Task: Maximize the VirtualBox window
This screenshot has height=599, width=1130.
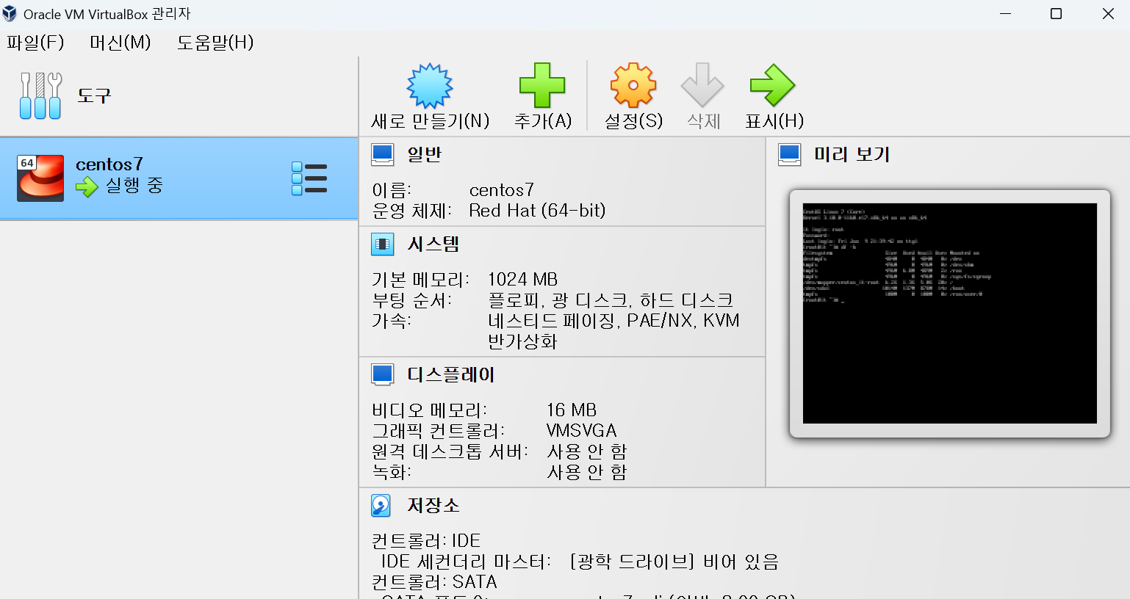Action: (x=1056, y=14)
